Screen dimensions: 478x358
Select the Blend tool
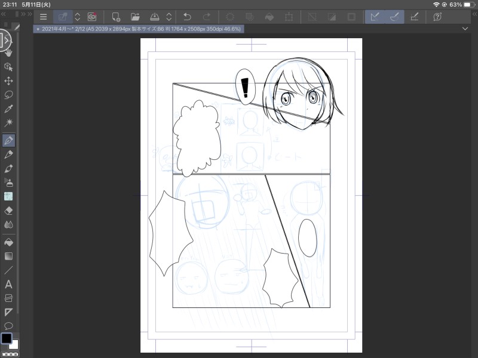pos(8,225)
